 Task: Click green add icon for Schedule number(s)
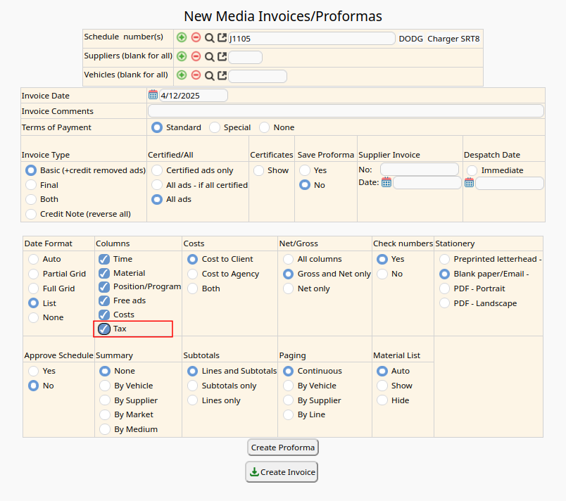[x=182, y=38]
